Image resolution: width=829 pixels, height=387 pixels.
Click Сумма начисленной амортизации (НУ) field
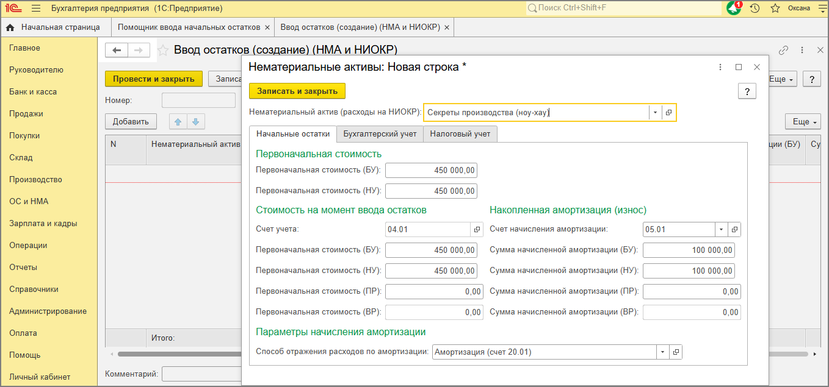pyautogui.click(x=689, y=271)
